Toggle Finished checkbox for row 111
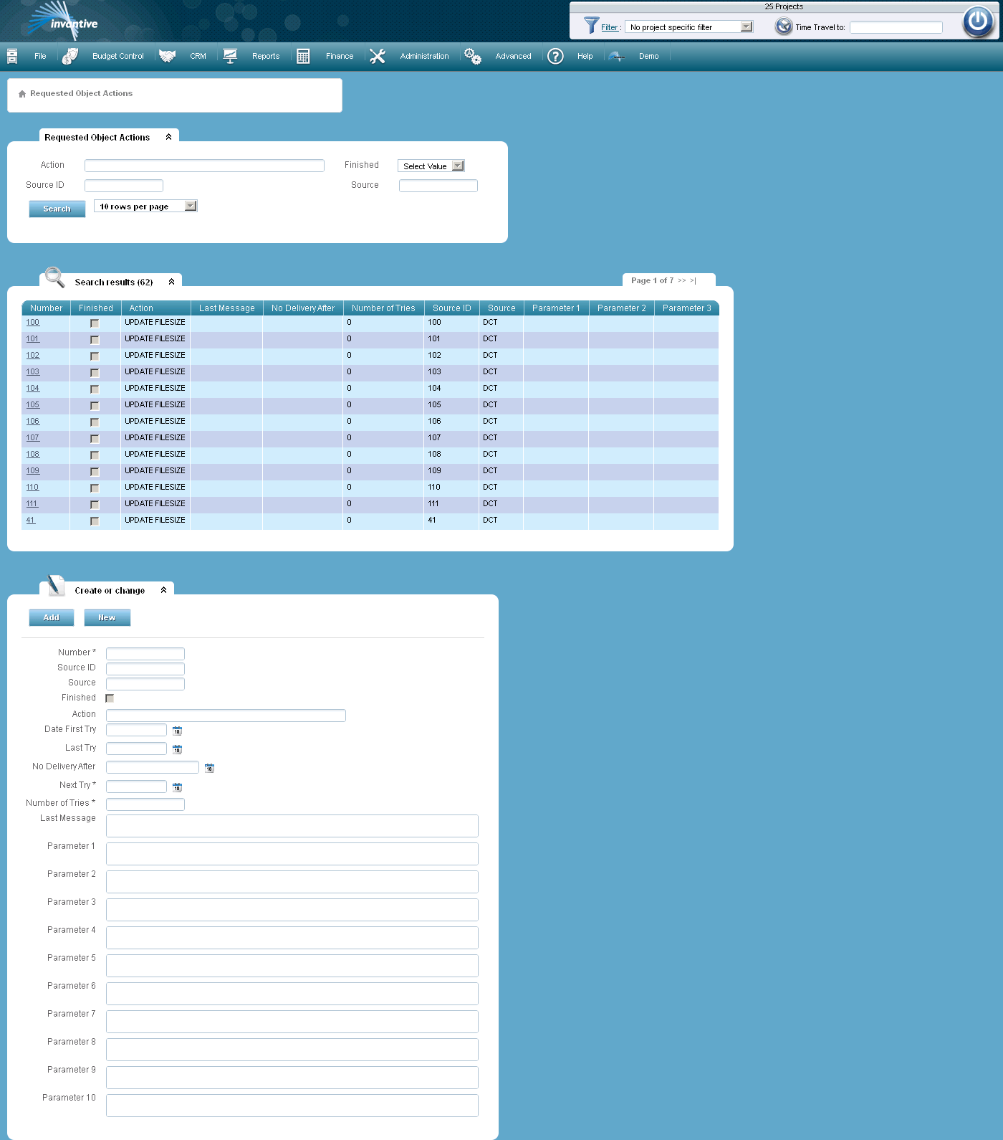This screenshot has width=1003, height=1140. click(x=95, y=505)
